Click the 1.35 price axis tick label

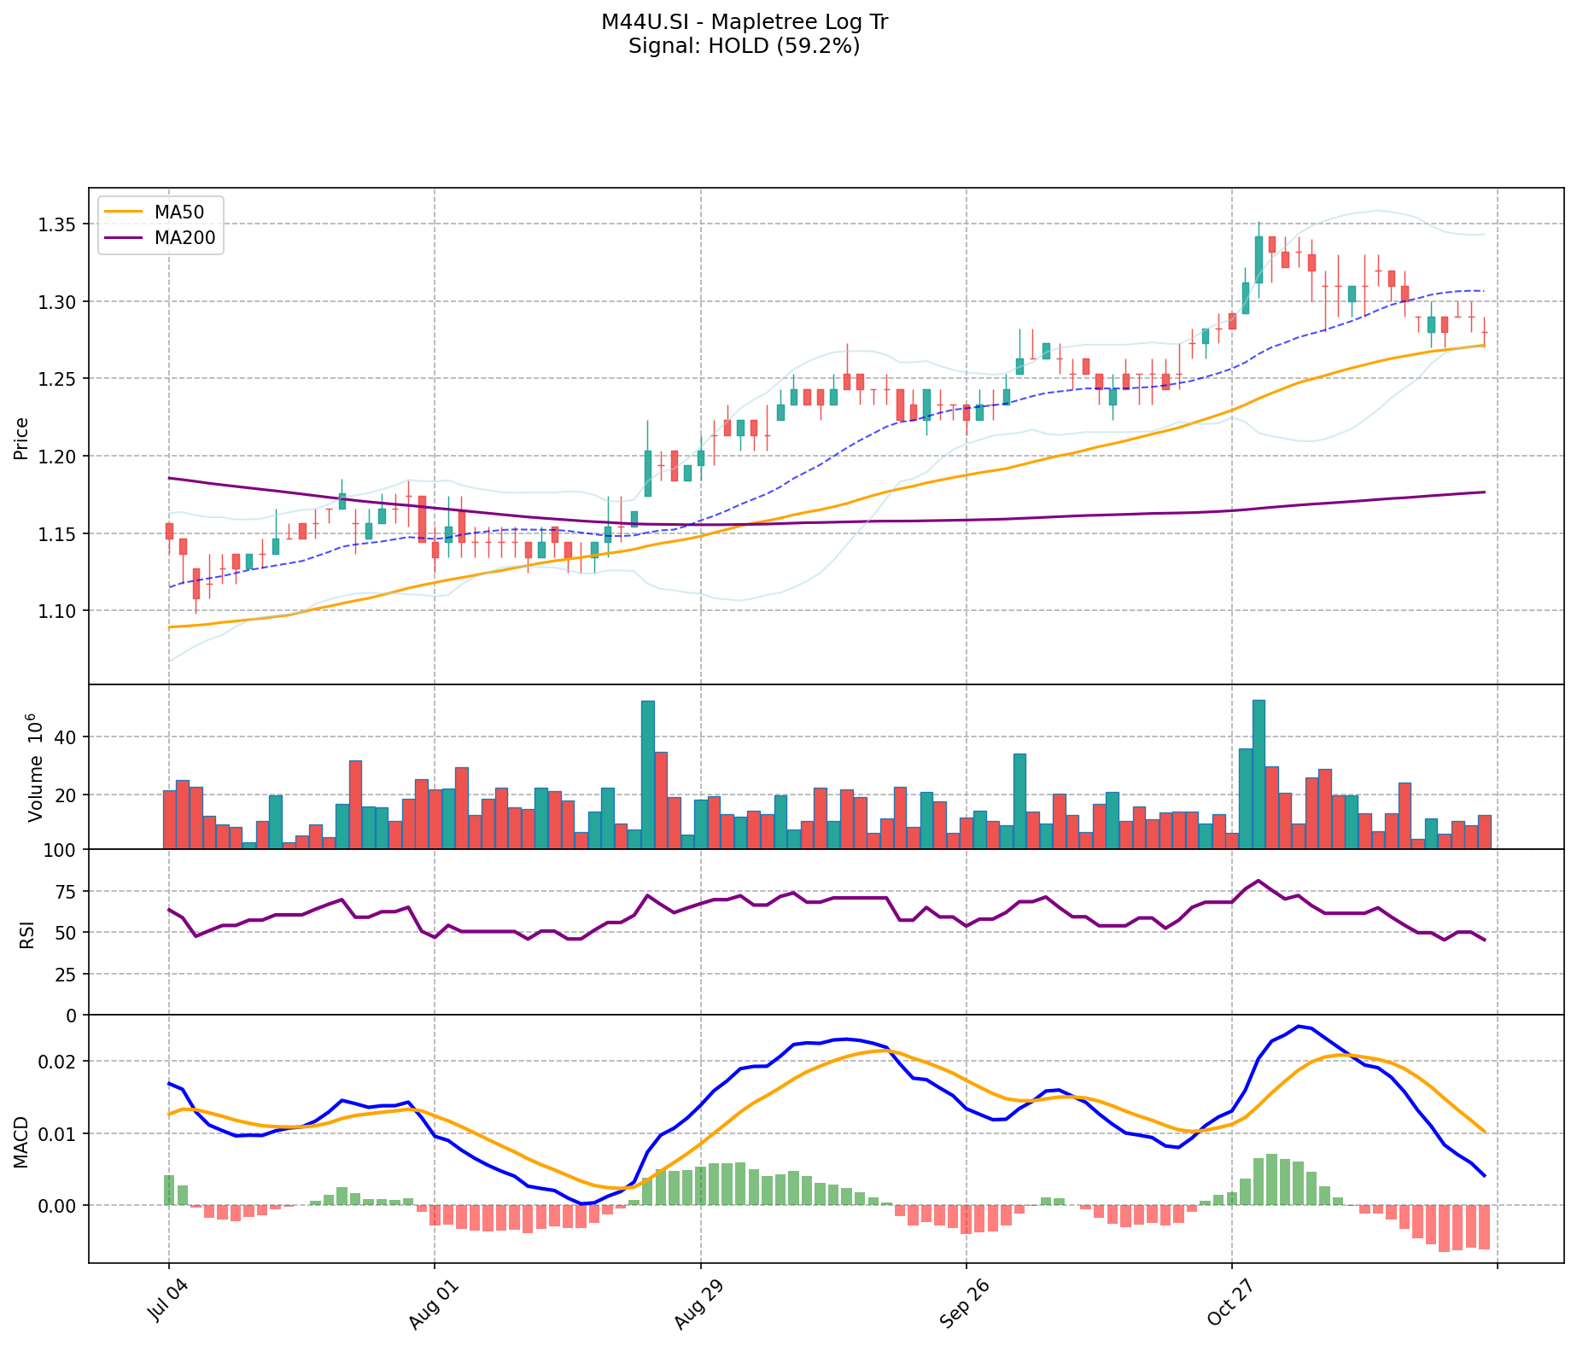pos(55,224)
